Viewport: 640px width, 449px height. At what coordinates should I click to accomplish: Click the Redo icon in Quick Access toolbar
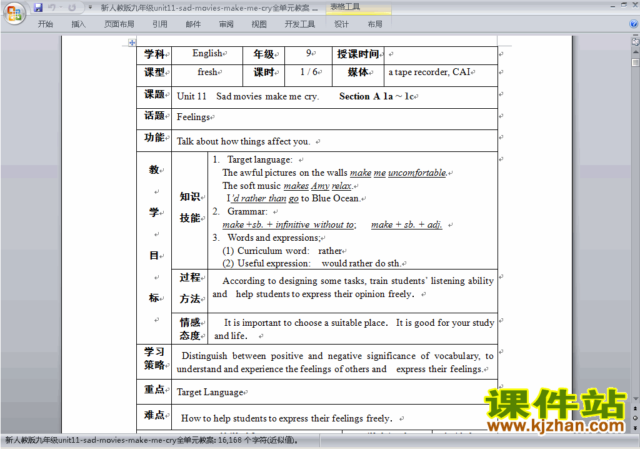click(x=72, y=8)
